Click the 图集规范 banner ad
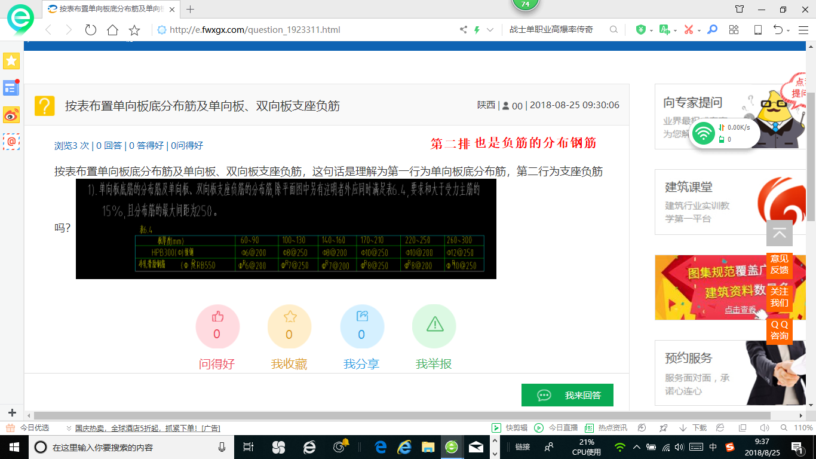The width and height of the screenshot is (816, 459). (731, 287)
